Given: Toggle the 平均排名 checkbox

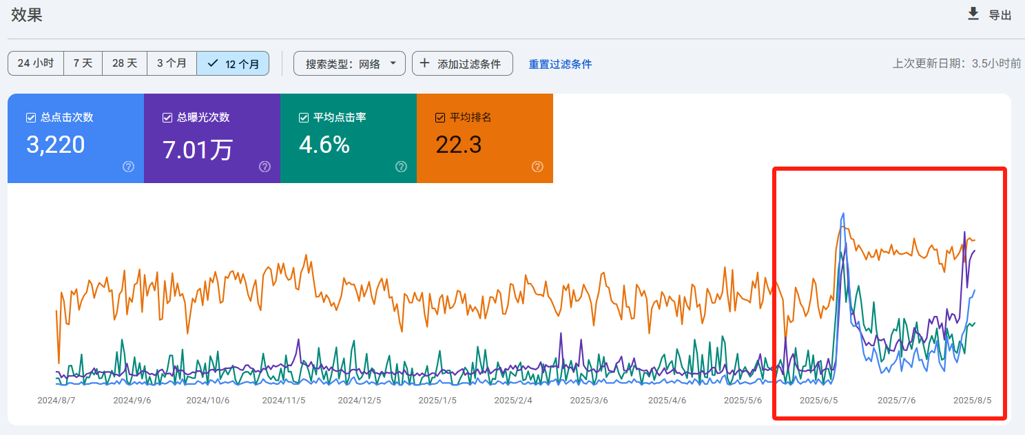Looking at the screenshot, I should 439,118.
